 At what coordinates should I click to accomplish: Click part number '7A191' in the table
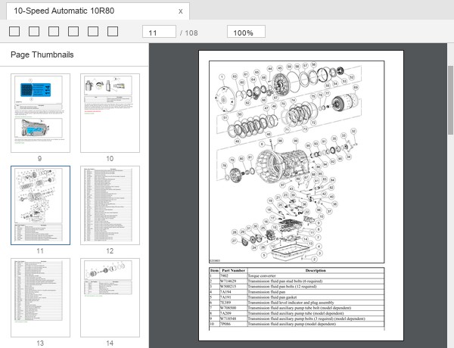(x=225, y=297)
